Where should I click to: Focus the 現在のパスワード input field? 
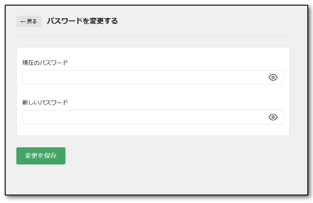(153, 77)
